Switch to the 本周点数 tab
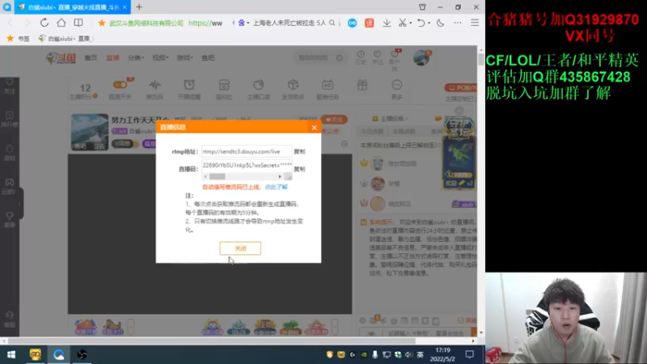Image resolution: width=647 pixels, height=364 pixels. (404, 131)
